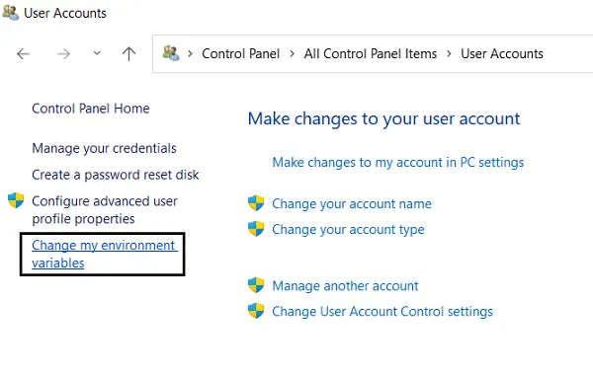The width and height of the screenshot is (593, 377).
Task: Open Control Panel Home link
Action: coord(91,109)
